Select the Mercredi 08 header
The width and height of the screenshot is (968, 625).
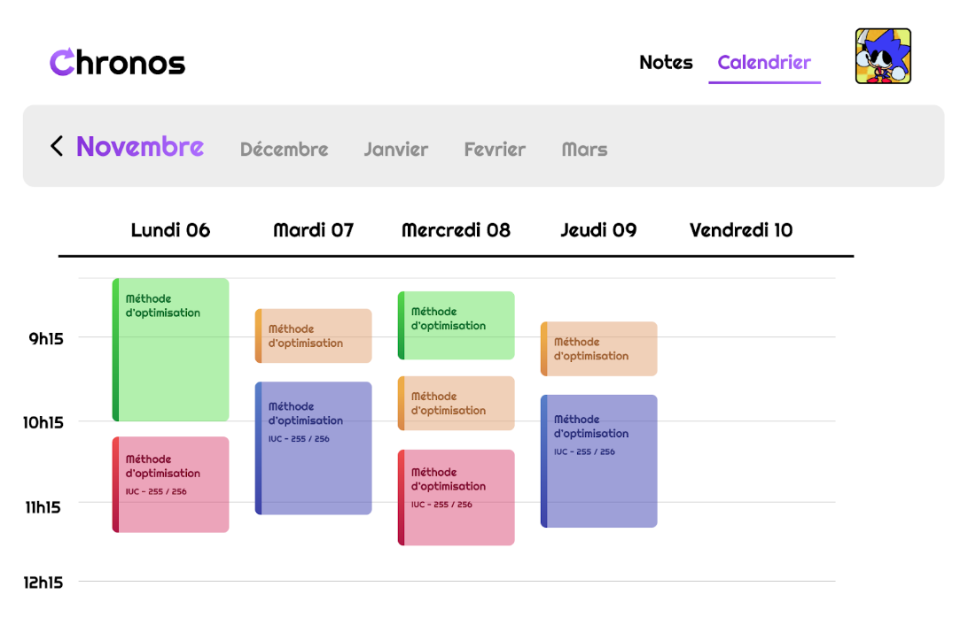pyautogui.click(x=456, y=229)
